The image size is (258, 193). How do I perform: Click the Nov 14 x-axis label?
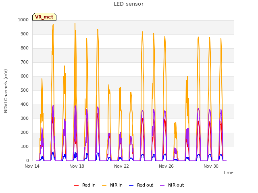pyautogui.click(x=32, y=166)
